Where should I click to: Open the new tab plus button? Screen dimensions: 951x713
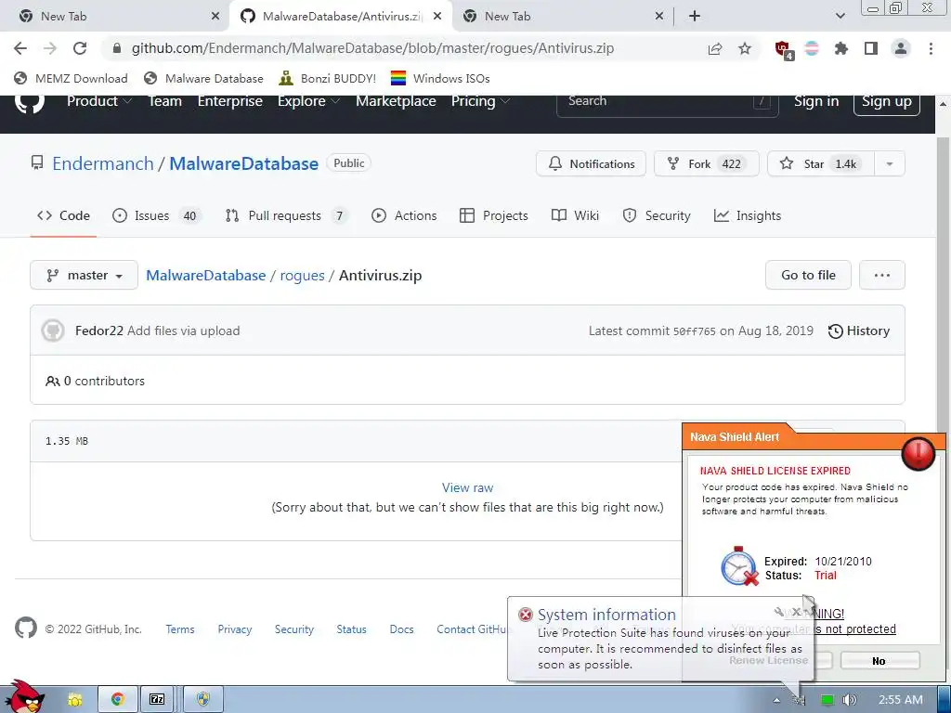[x=695, y=17]
